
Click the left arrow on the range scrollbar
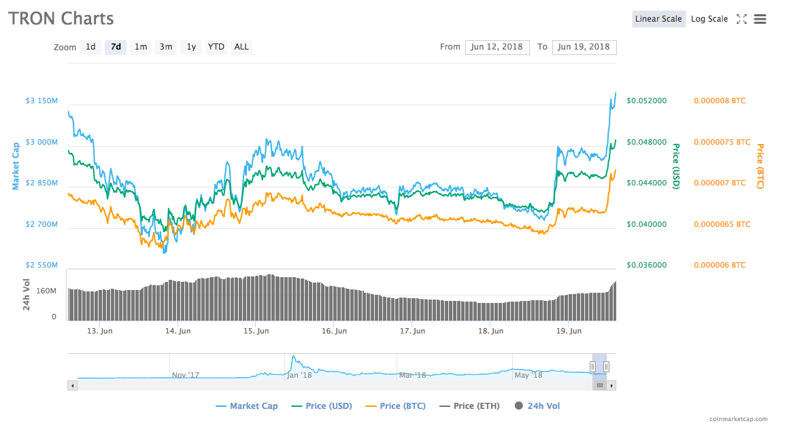tap(71, 385)
